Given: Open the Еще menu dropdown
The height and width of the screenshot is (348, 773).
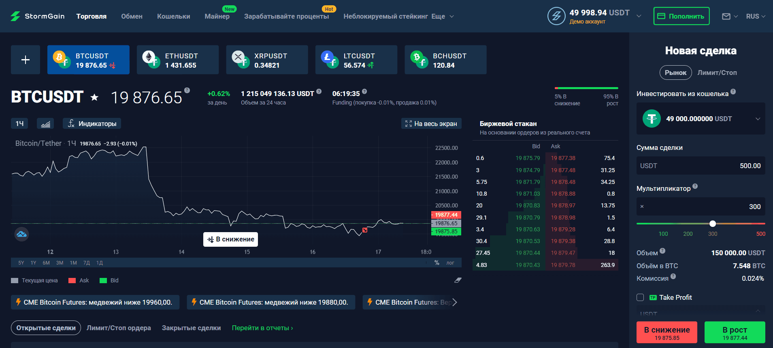Looking at the screenshot, I should coord(443,16).
